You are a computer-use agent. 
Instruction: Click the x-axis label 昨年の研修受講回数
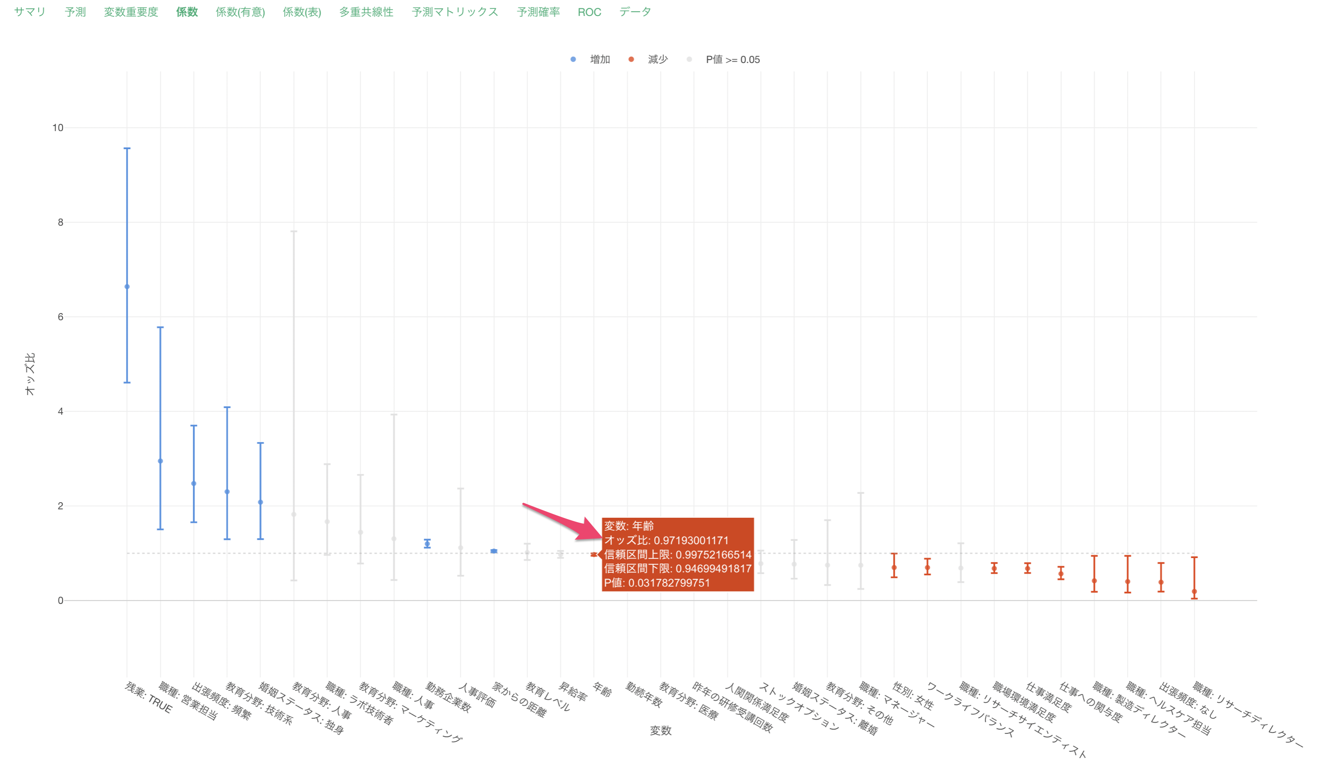(732, 707)
